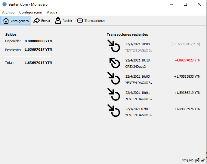Click the YTN unit selector in status bar
The width and height of the screenshot is (207, 164).
pos(185,160)
